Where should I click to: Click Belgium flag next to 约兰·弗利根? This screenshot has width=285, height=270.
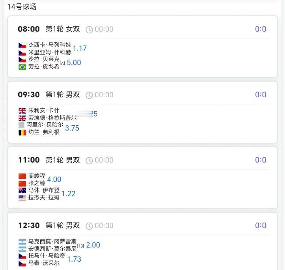tap(22, 132)
